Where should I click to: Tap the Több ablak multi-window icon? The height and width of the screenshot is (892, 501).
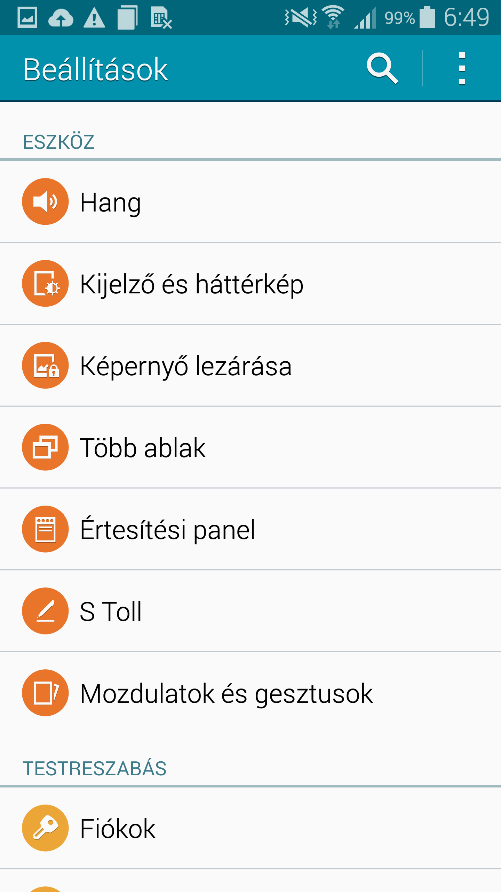(x=45, y=447)
